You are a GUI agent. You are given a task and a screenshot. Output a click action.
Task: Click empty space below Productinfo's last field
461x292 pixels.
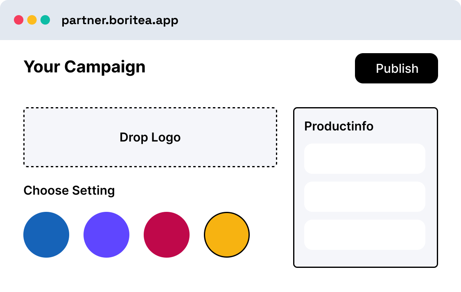click(x=364, y=258)
